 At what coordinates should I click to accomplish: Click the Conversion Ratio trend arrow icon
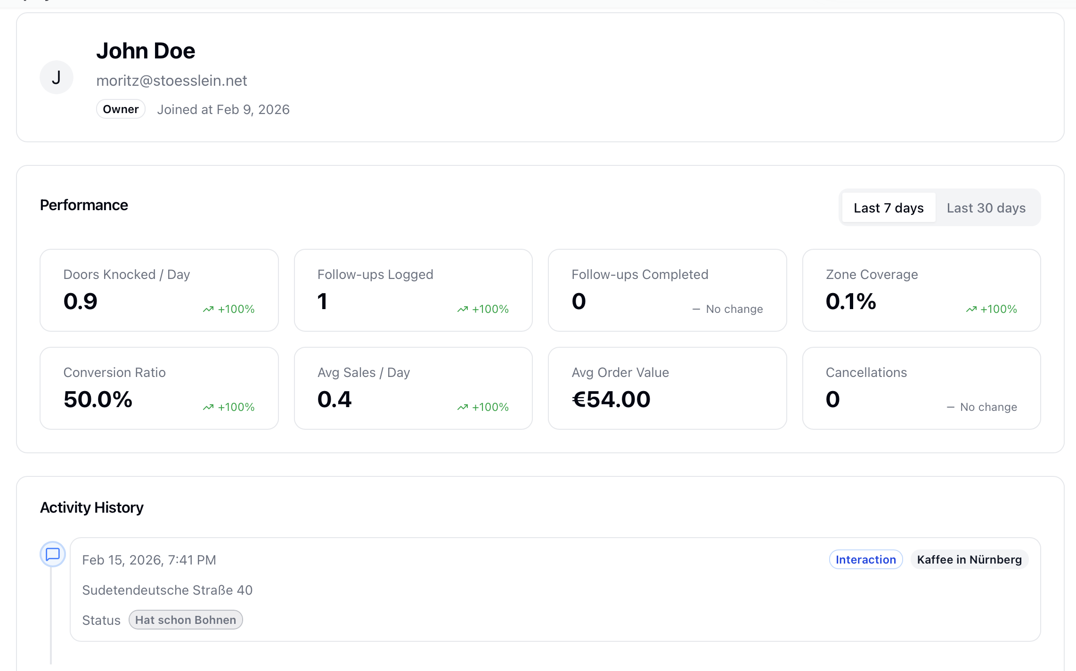(208, 407)
